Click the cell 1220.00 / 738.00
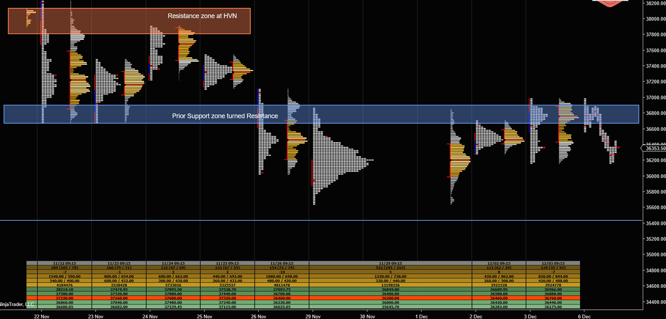 (x=390, y=276)
